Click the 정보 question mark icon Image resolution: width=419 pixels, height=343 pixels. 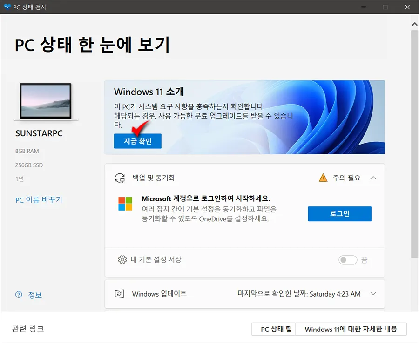pyautogui.click(x=19, y=295)
